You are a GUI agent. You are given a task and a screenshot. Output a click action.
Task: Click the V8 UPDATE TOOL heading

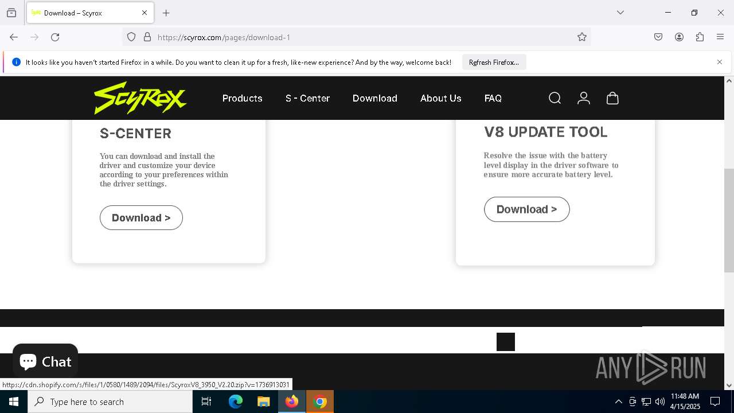click(x=545, y=132)
